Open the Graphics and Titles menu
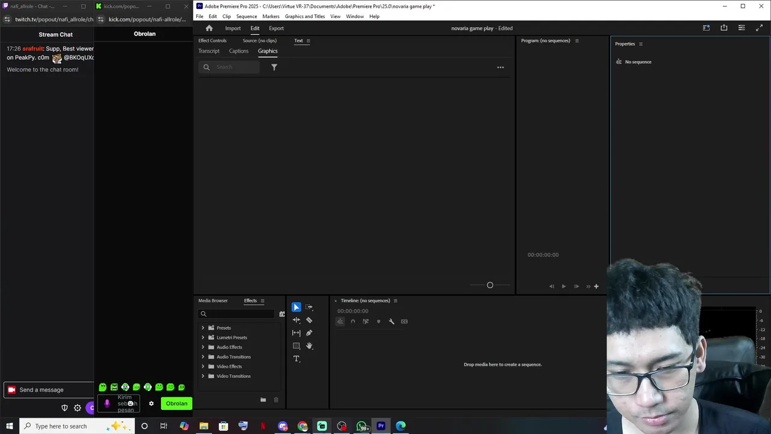 305,16
